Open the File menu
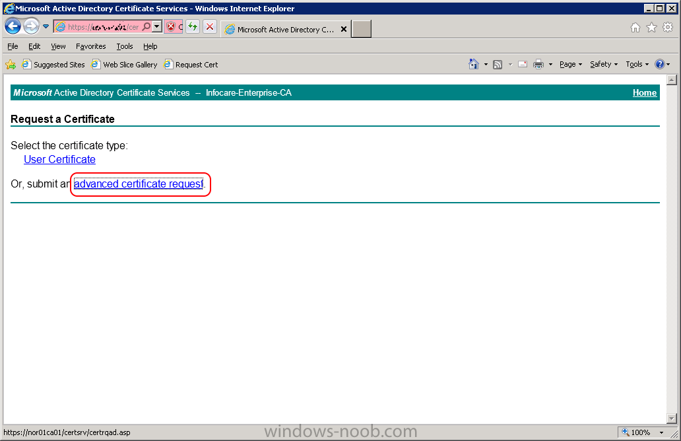The width and height of the screenshot is (681, 441). (x=13, y=46)
